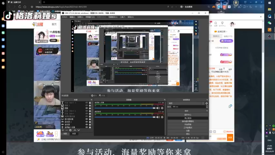This screenshot has height=155, width=275.
Task: Remove selected source with the minus icon
Action: (x=66, y=130)
